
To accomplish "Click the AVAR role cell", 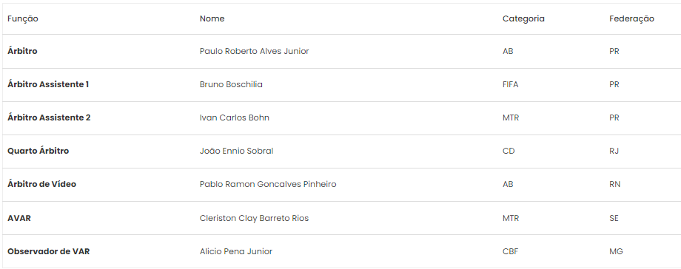I will [x=19, y=218].
